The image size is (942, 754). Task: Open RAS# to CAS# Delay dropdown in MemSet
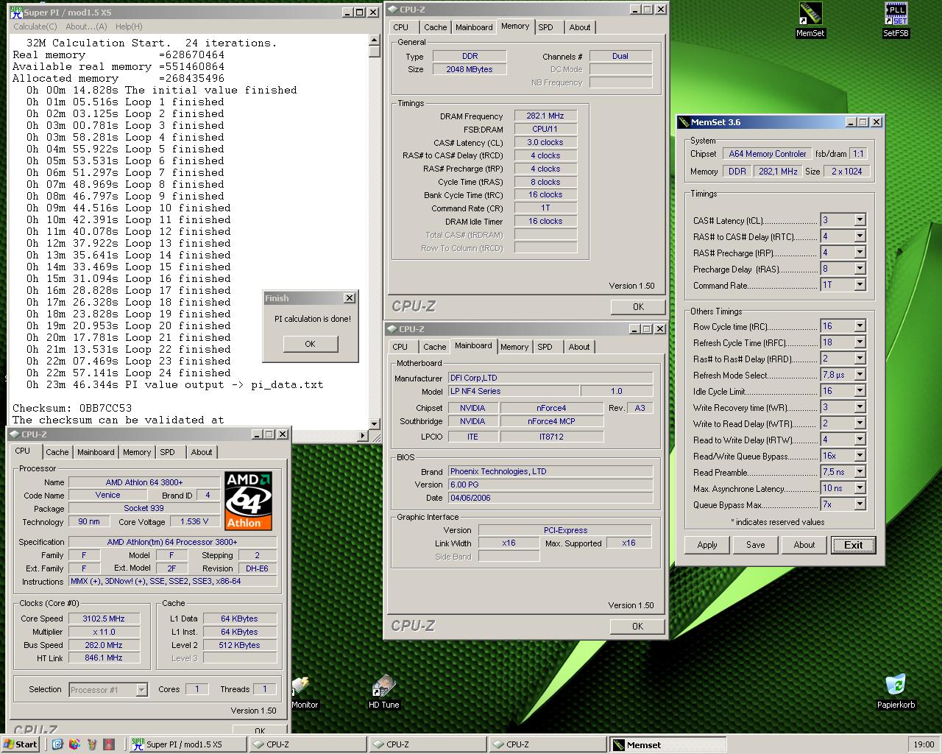(860, 236)
